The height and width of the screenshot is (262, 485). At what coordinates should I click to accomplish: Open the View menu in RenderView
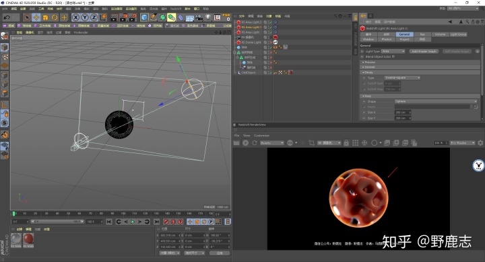[x=247, y=136]
